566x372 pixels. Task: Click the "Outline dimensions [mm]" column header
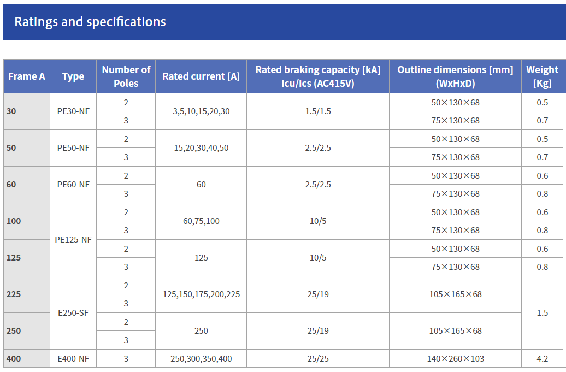pyautogui.click(x=455, y=76)
